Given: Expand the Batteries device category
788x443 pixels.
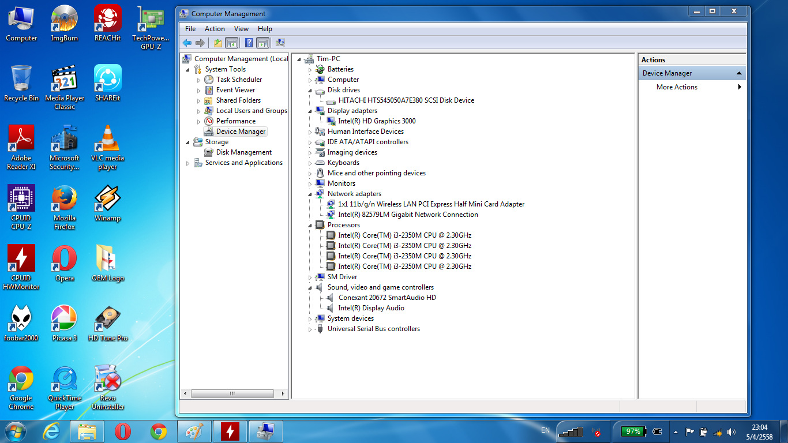Looking at the screenshot, I should tap(310, 69).
